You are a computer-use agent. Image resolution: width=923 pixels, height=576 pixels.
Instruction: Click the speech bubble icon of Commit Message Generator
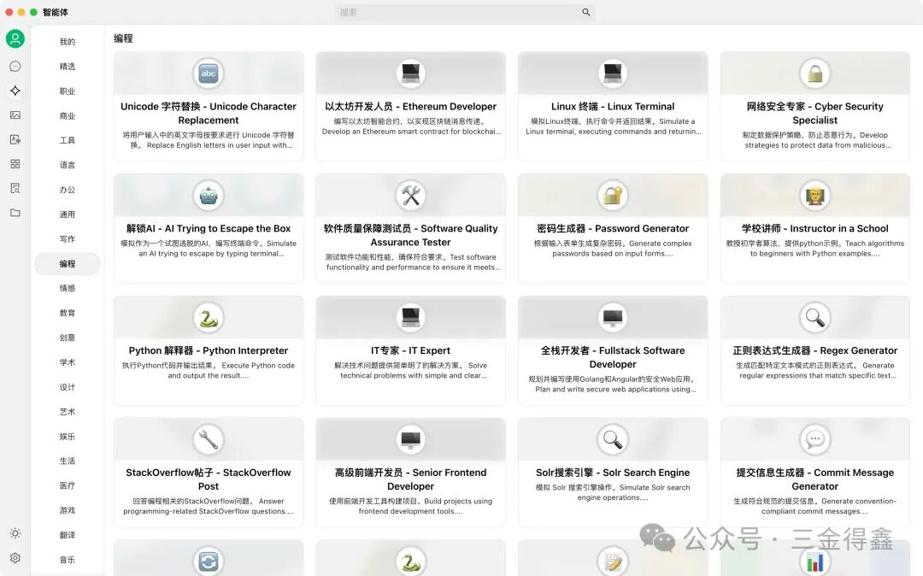click(x=814, y=439)
